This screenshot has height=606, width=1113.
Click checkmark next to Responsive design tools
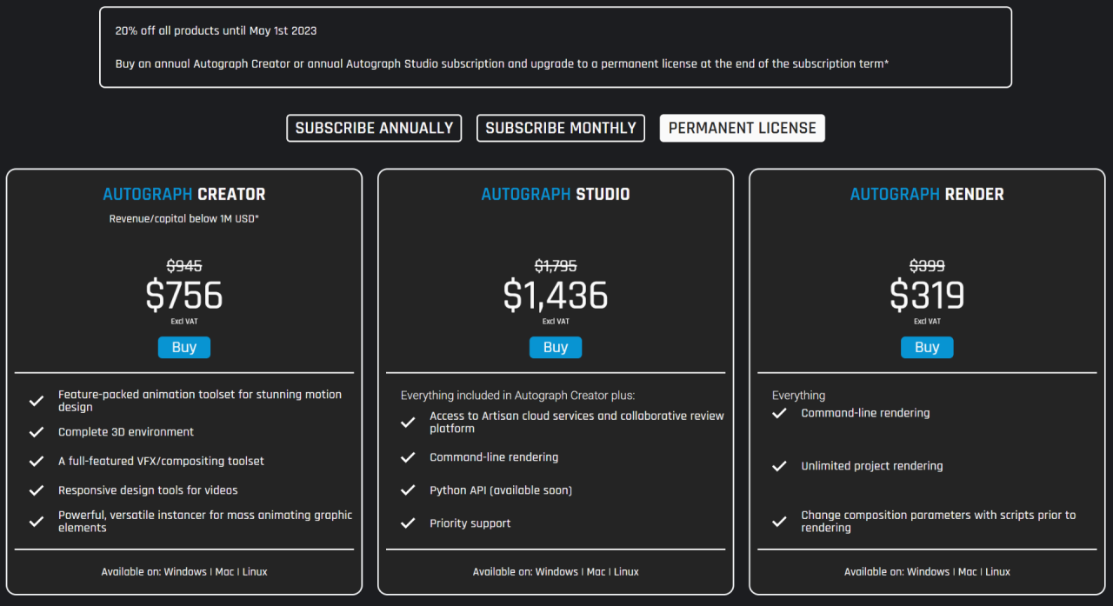tap(37, 490)
